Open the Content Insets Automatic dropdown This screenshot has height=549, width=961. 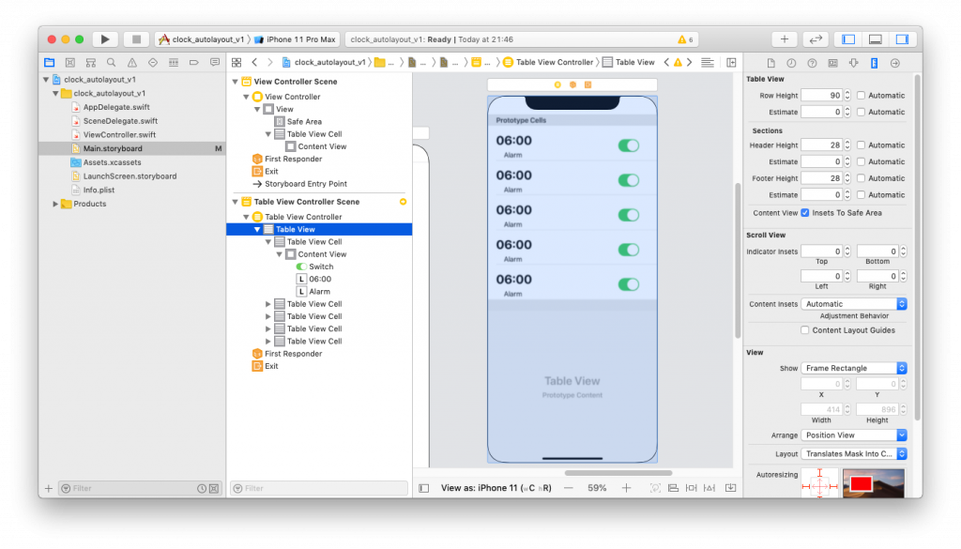point(854,304)
